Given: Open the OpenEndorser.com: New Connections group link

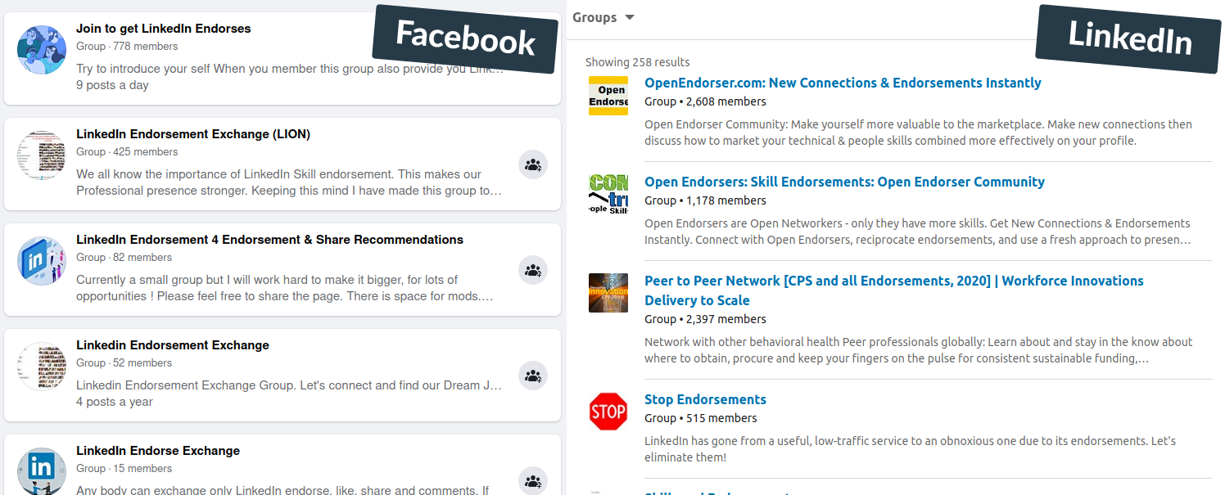Looking at the screenshot, I should pyautogui.click(x=843, y=83).
